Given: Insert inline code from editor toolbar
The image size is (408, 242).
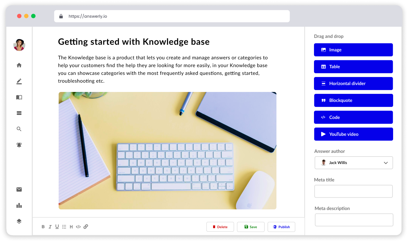Looking at the screenshot, I should click(78, 227).
